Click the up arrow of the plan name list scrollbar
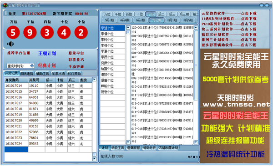Image resolution: width=273 pixels, height=166 pixels. pyautogui.click(x=128, y=27)
